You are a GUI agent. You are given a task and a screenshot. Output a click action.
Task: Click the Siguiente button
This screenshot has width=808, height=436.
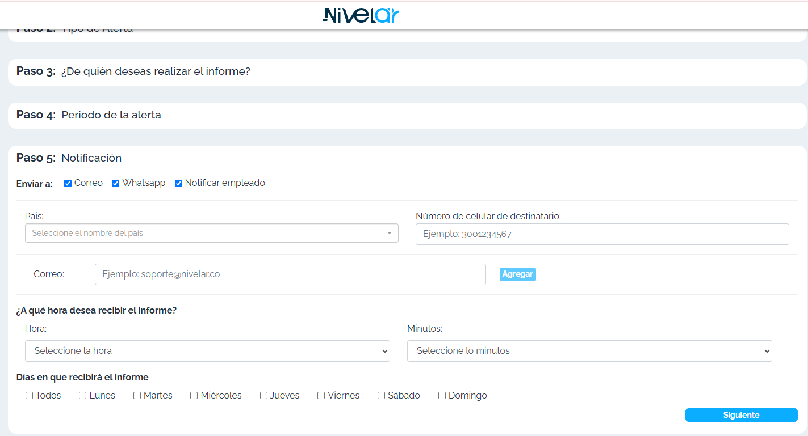click(742, 415)
